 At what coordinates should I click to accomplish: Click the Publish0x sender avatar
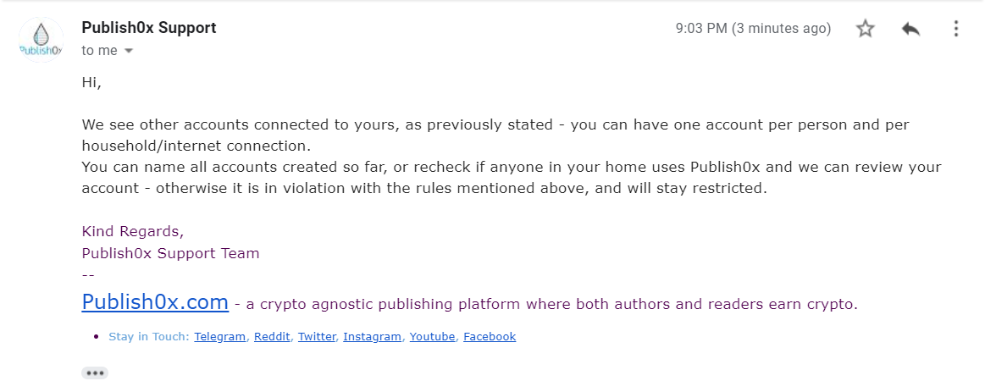click(x=41, y=40)
